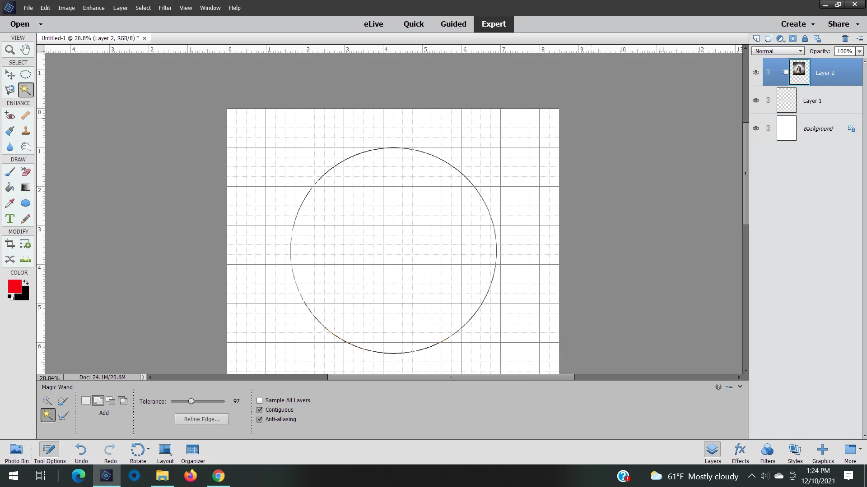Click the Eyedropper color picker tool
Viewport: 867px width, 487px height.
(x=9, y=203)
